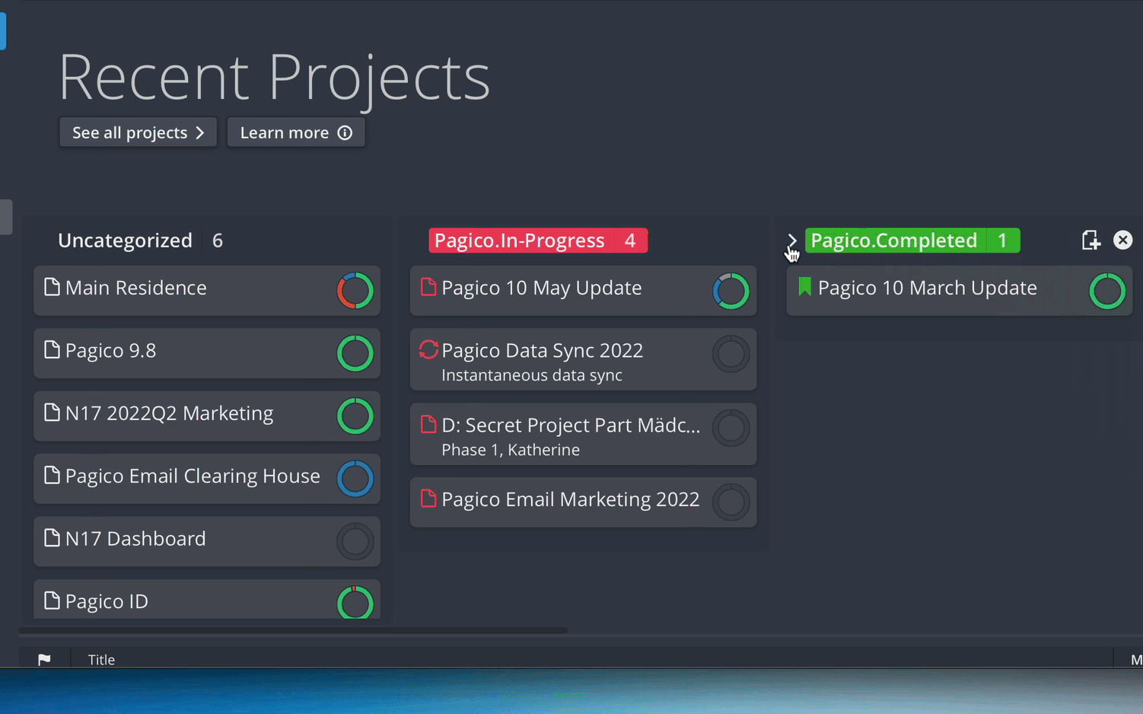Click the info icon in Learn more
Viewport: 1143px width, 714px height.
coord(345,132)
